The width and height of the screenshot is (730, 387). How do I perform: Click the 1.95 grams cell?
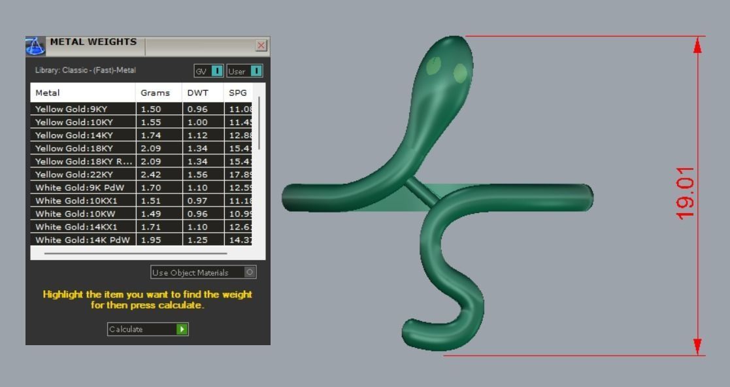(x=159, y=239)
